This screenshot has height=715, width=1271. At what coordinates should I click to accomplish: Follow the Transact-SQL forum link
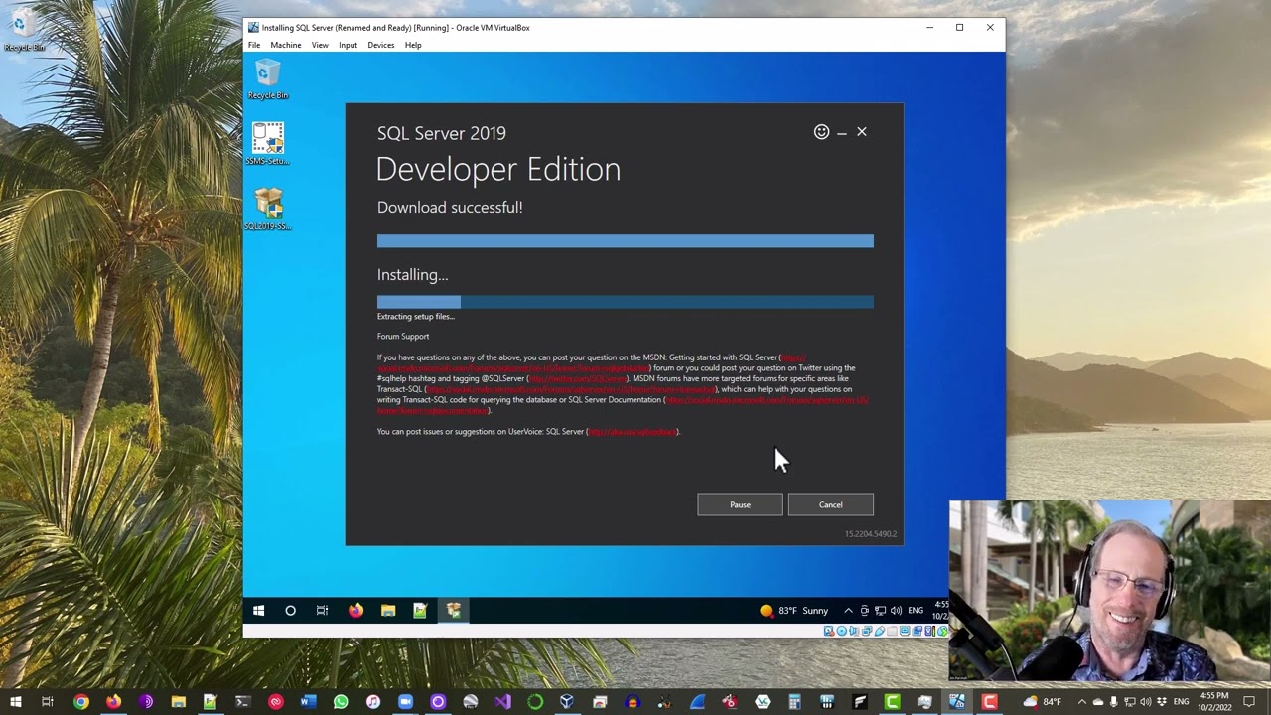pyautogui.click(x=571, y=390)
